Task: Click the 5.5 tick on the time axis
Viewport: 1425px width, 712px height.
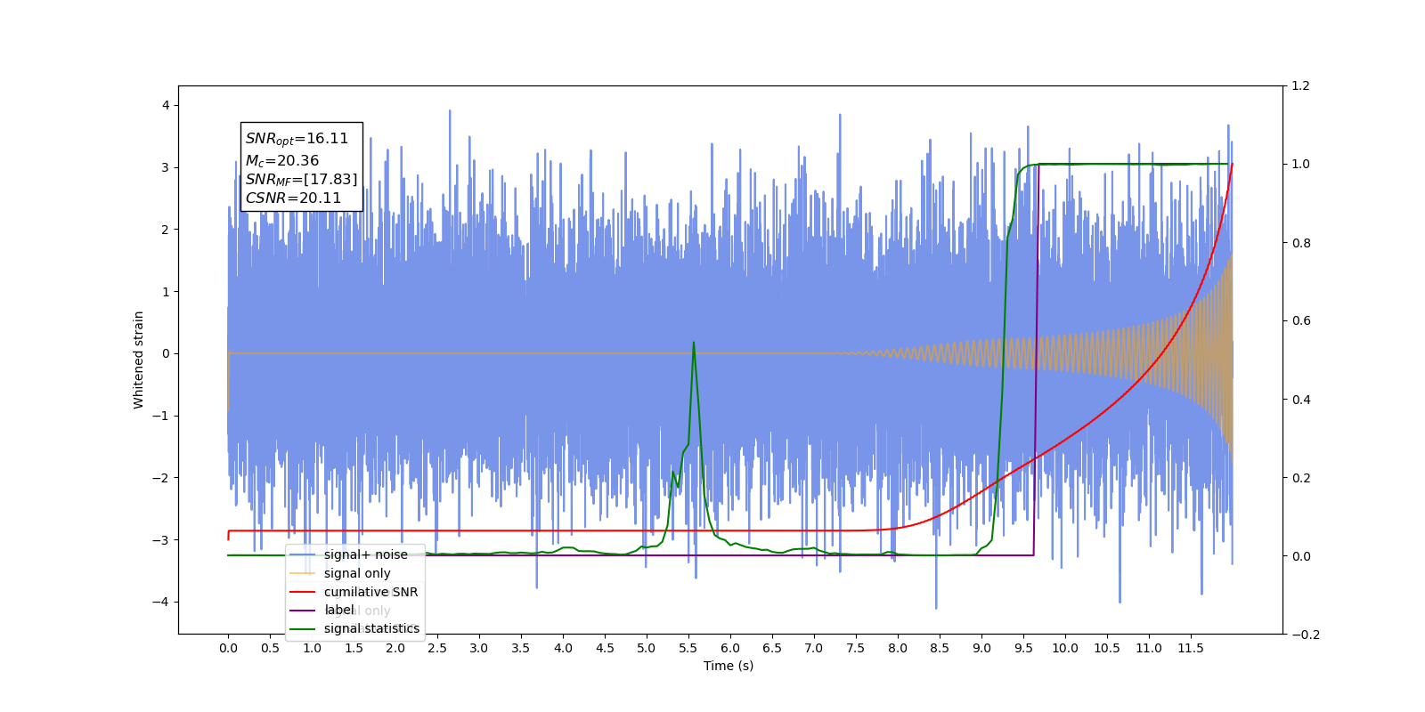Action: click(688, 648)
